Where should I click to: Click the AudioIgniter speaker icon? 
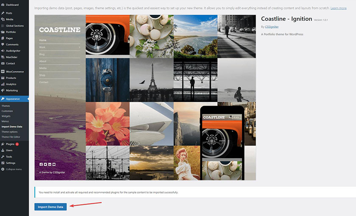click(3, 51)
